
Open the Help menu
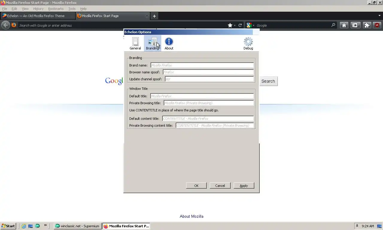click(83, 9)
